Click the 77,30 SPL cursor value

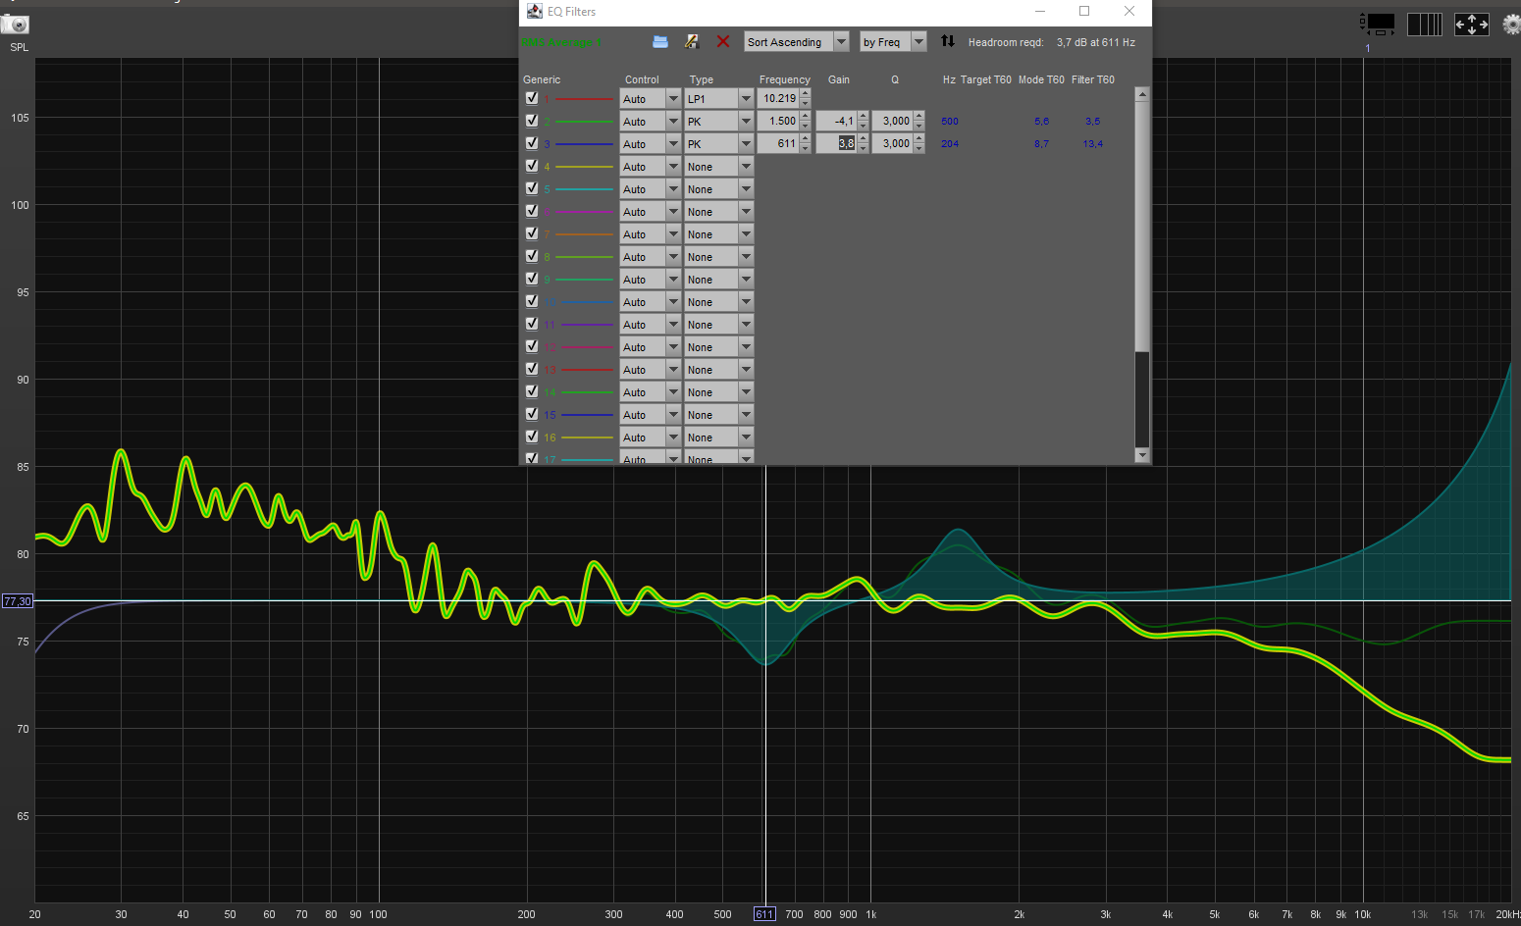pyautogui.click(x=18, y=601)
